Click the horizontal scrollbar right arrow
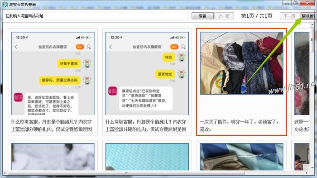This screenshot has width=317, height=178. click(x=307, y=173)
